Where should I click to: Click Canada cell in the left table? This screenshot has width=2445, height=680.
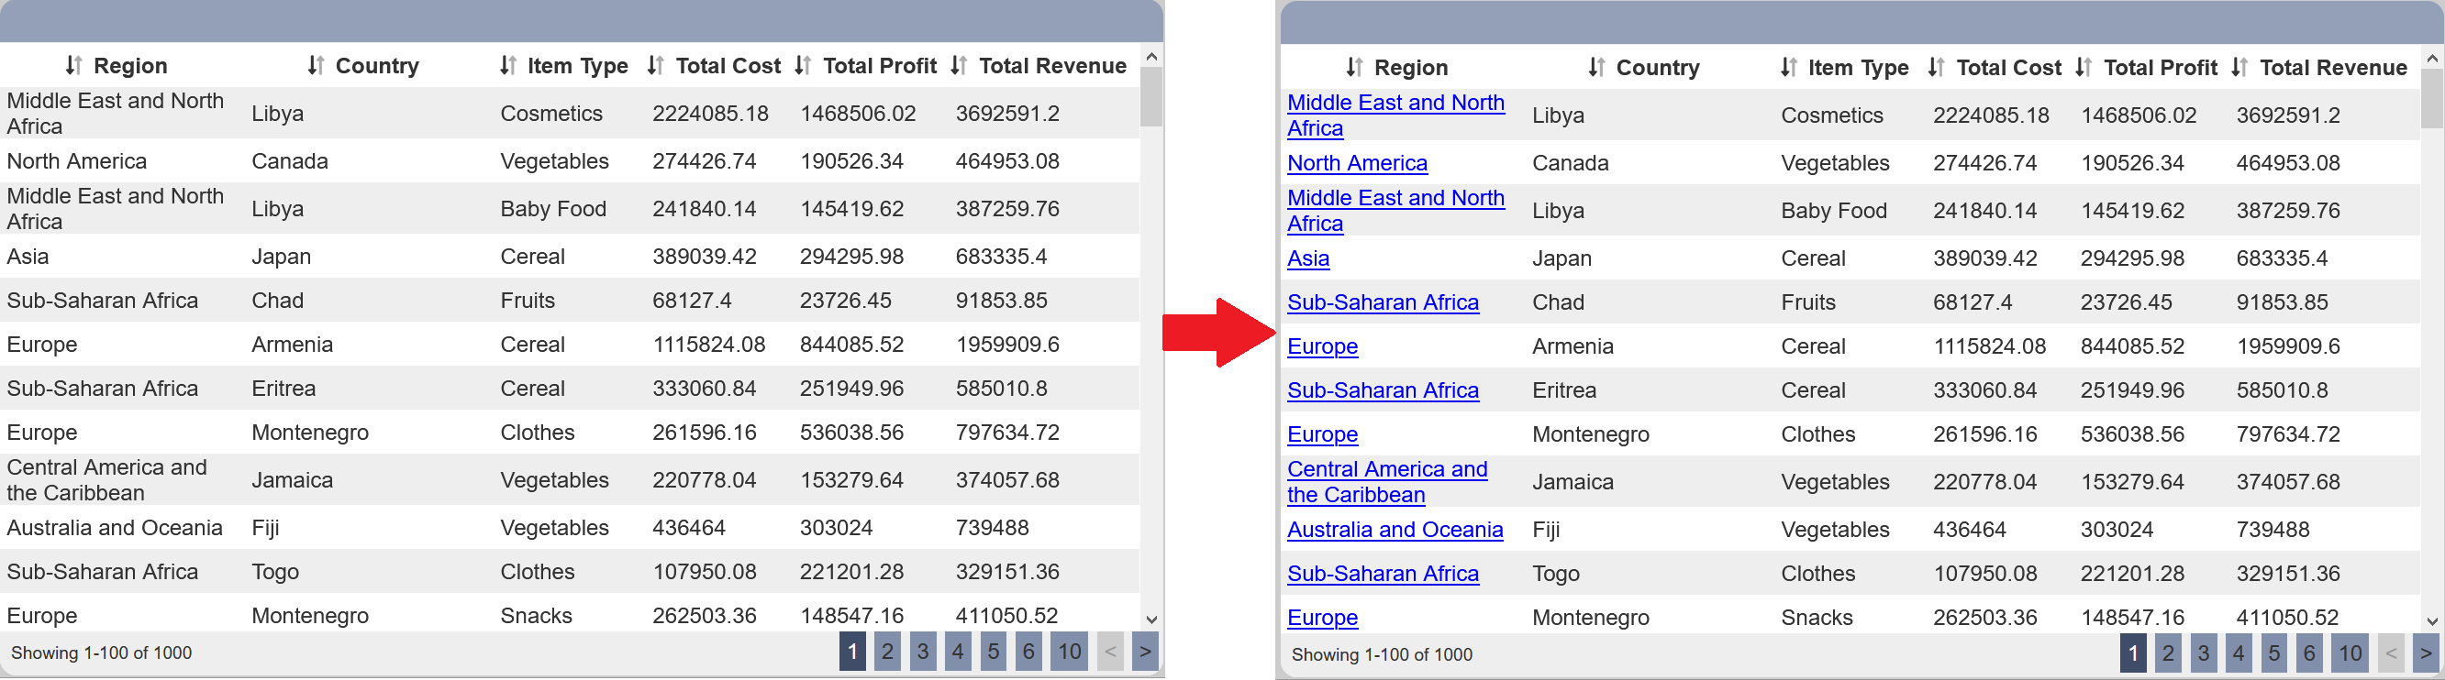[x=290, y=161]
